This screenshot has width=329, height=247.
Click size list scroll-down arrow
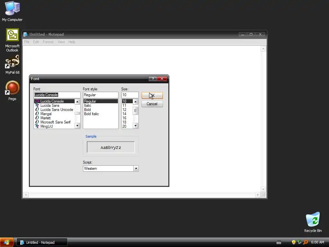tap(135, 126)
